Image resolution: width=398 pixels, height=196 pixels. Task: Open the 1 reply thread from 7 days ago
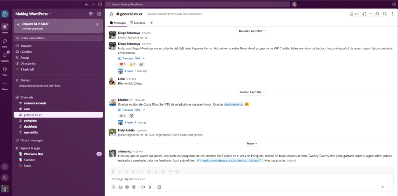129,71
